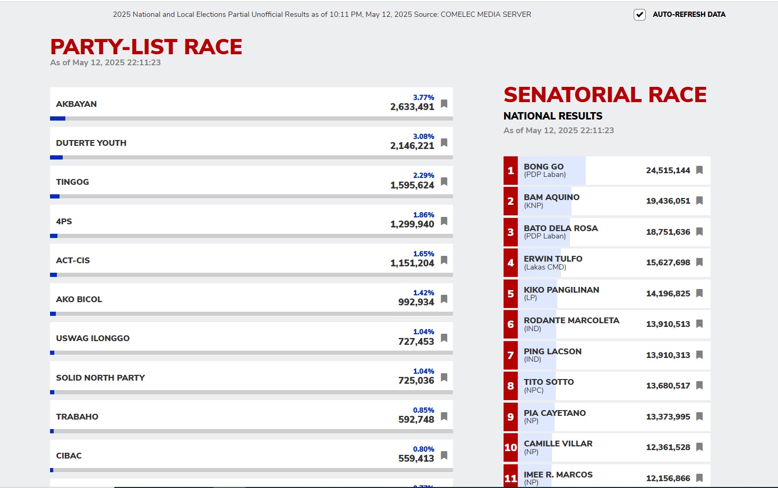
Task: Click the TRABAHO vote progress bar
Action: (251, 431)
